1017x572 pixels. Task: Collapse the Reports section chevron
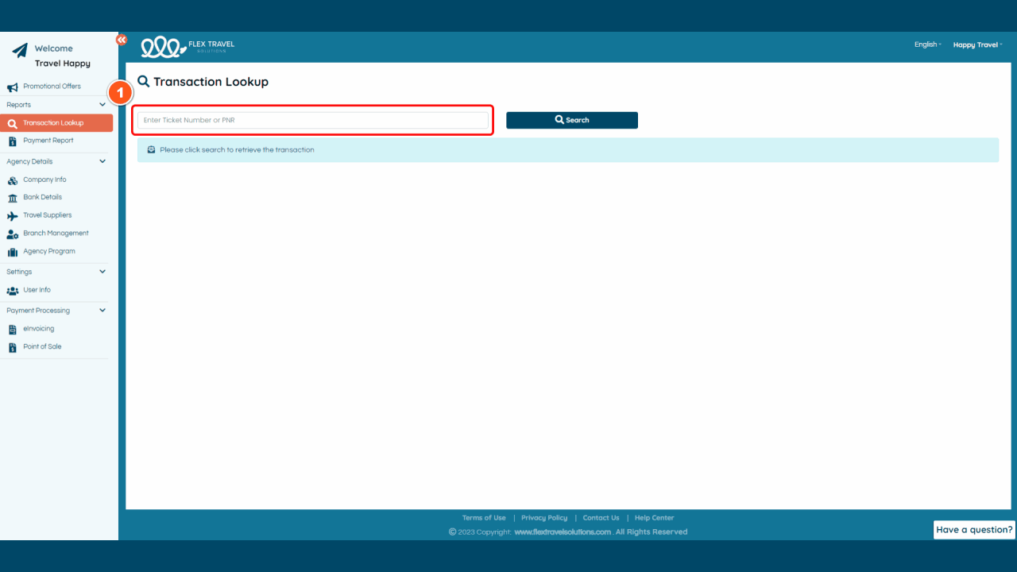tap(102, 105)
